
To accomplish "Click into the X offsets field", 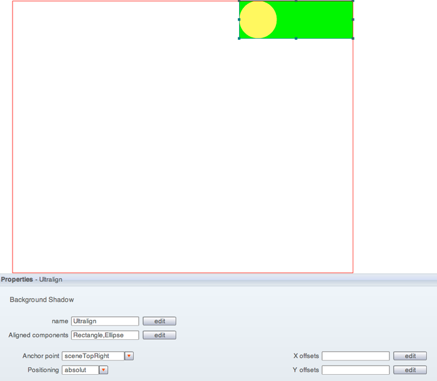I will point(355,356).
